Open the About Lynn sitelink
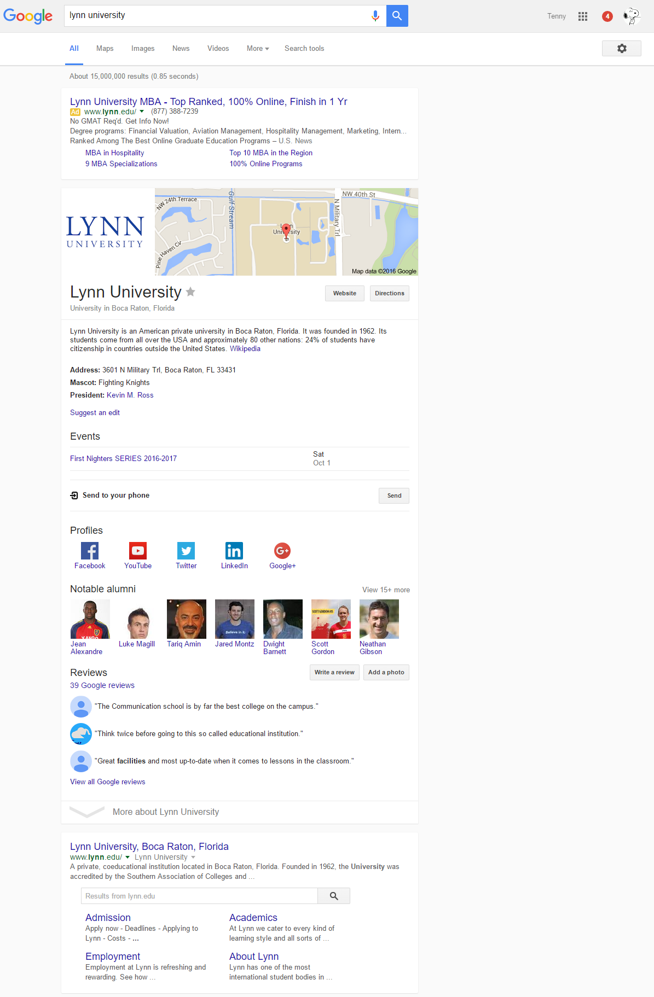Image resolution: width=654 pixels, height=997 pixels. [254, 957]
